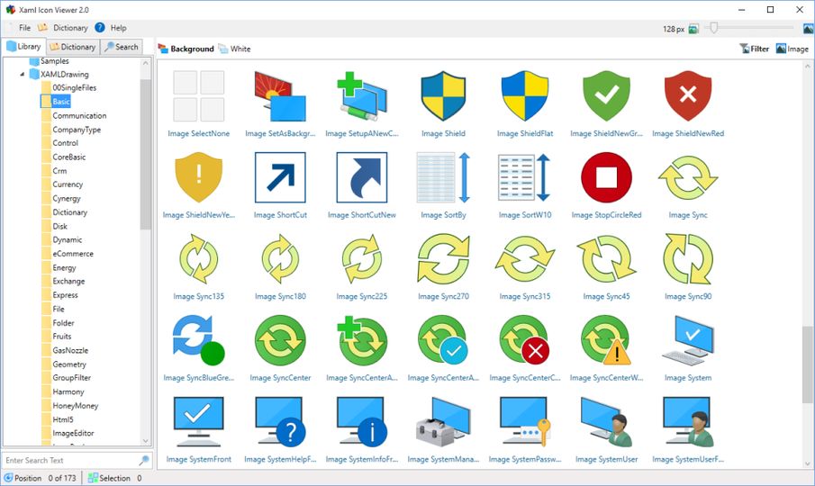Switch to the Library tab

(24, 47)
